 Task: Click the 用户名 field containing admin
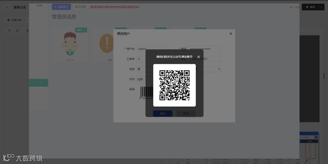[153, 49]
